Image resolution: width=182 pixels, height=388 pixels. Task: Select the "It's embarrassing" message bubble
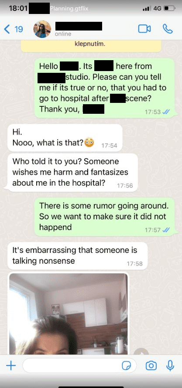(78, 256)
